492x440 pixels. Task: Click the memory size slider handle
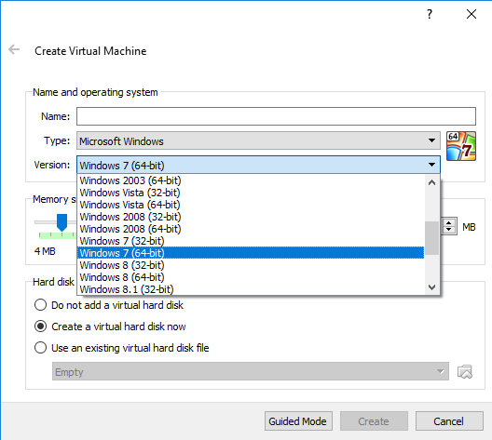coord(61,222)
